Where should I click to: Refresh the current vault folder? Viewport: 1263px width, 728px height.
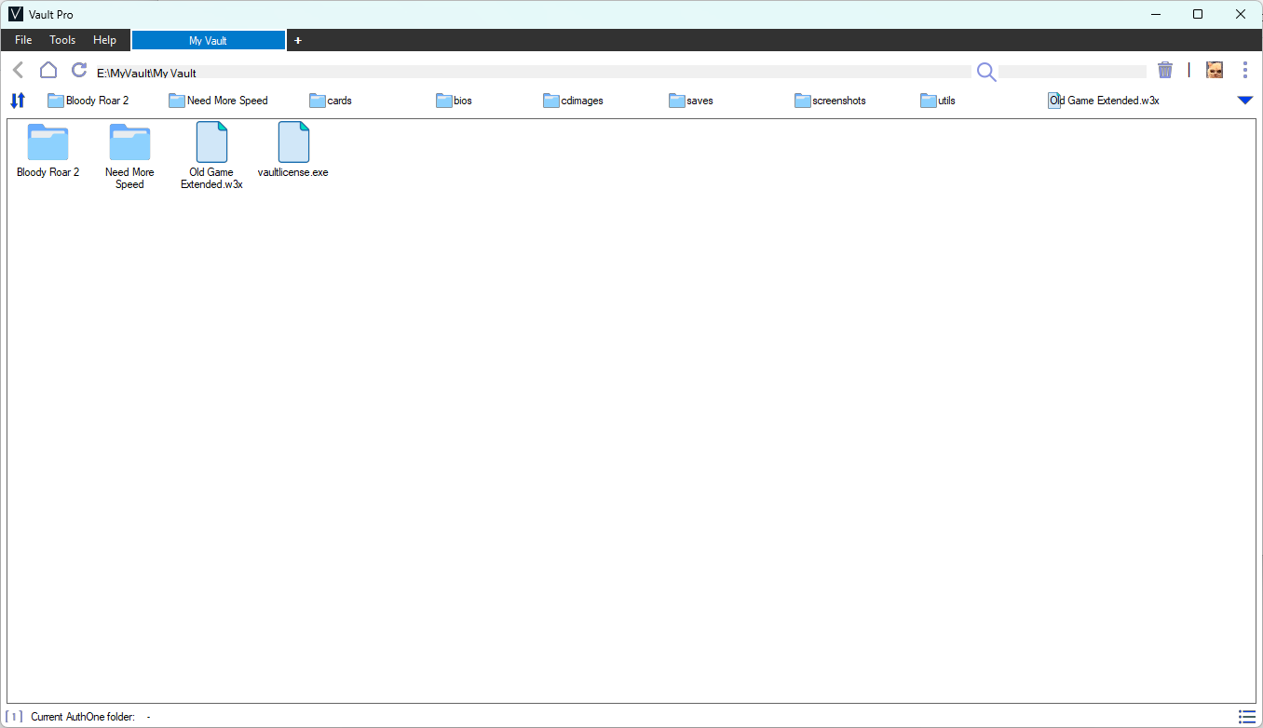tap(79, 71)
